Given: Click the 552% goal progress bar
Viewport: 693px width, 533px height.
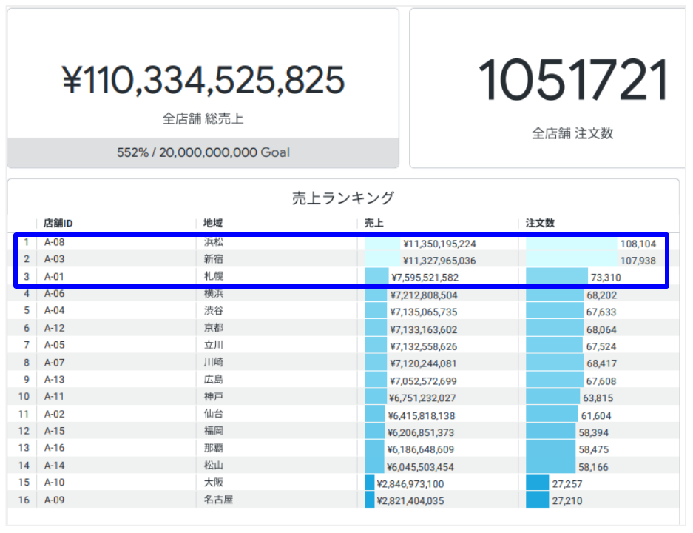Looking at the screenshot, I should click(203, 152).
